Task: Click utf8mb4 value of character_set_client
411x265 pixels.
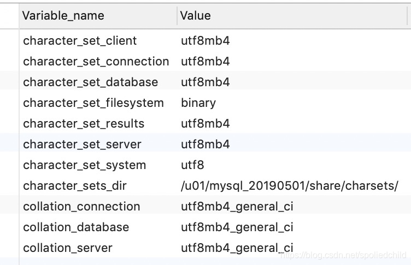Action: [x=205, y=41]
